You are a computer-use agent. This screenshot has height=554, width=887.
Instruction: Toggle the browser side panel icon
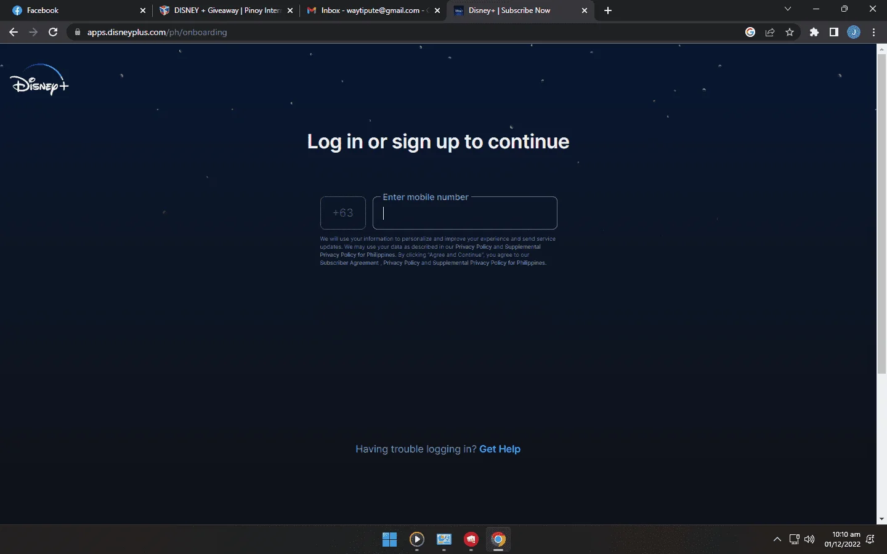pyautogui.click(x=834, y=32)
